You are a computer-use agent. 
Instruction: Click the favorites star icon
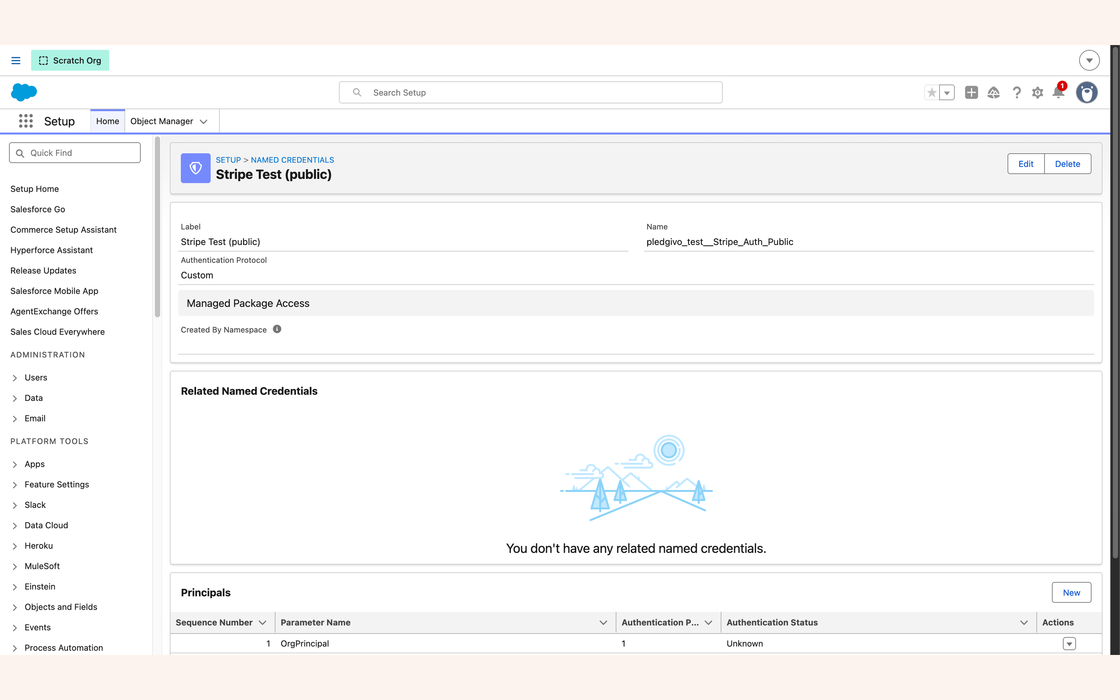(932, 93)
